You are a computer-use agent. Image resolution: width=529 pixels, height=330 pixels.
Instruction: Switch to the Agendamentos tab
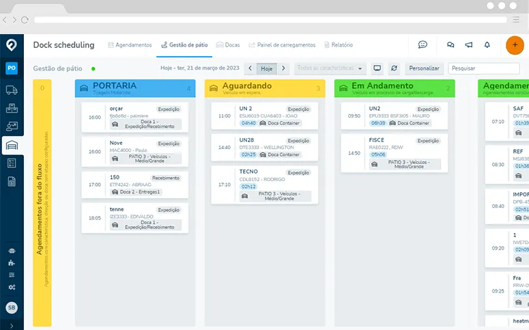point(130,45)
